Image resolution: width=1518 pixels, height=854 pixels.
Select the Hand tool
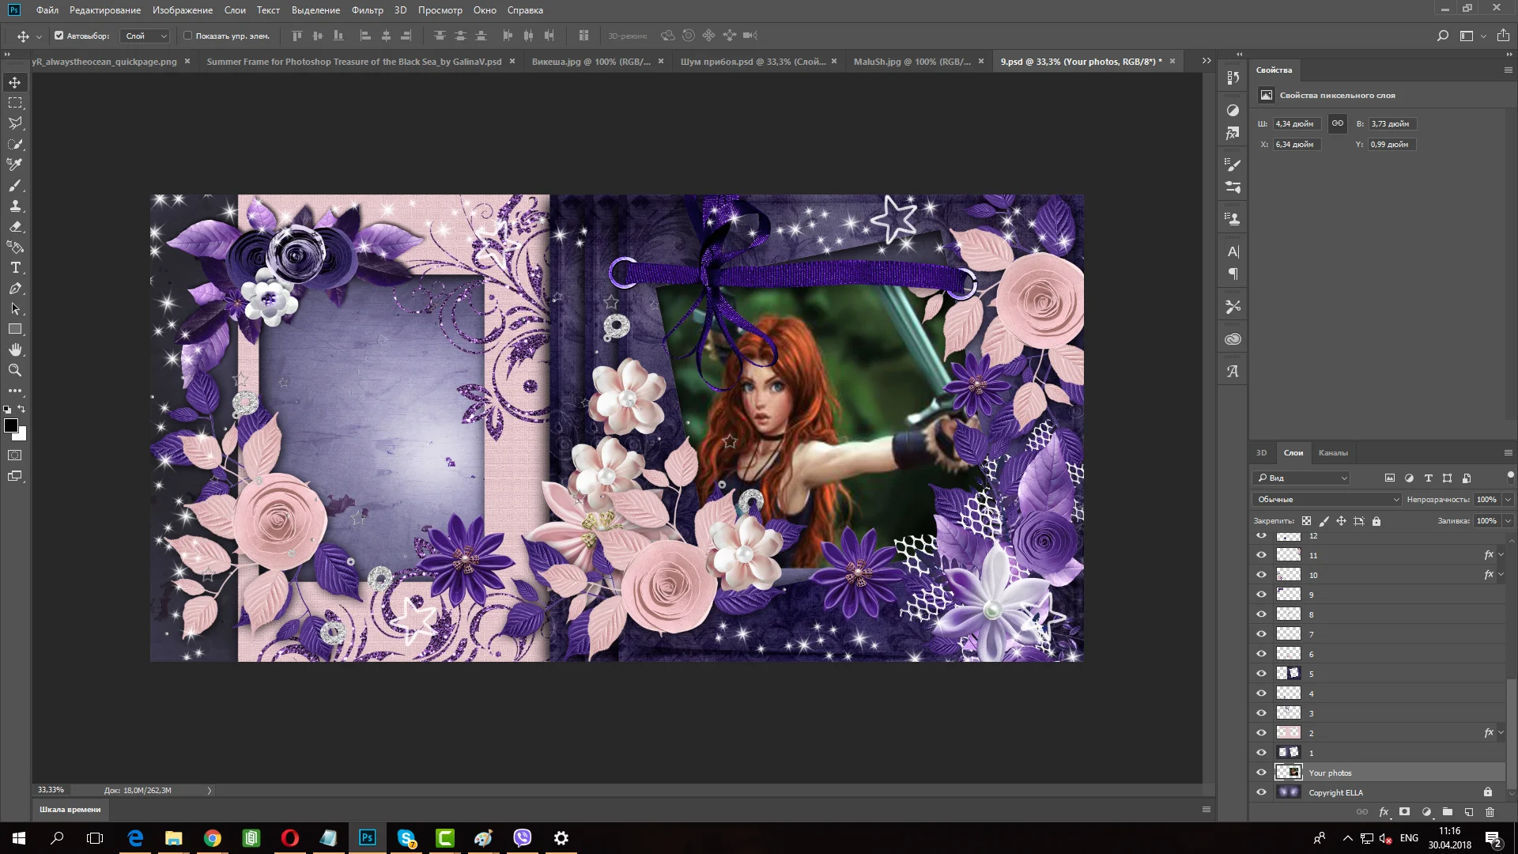(x=15, y=350)
